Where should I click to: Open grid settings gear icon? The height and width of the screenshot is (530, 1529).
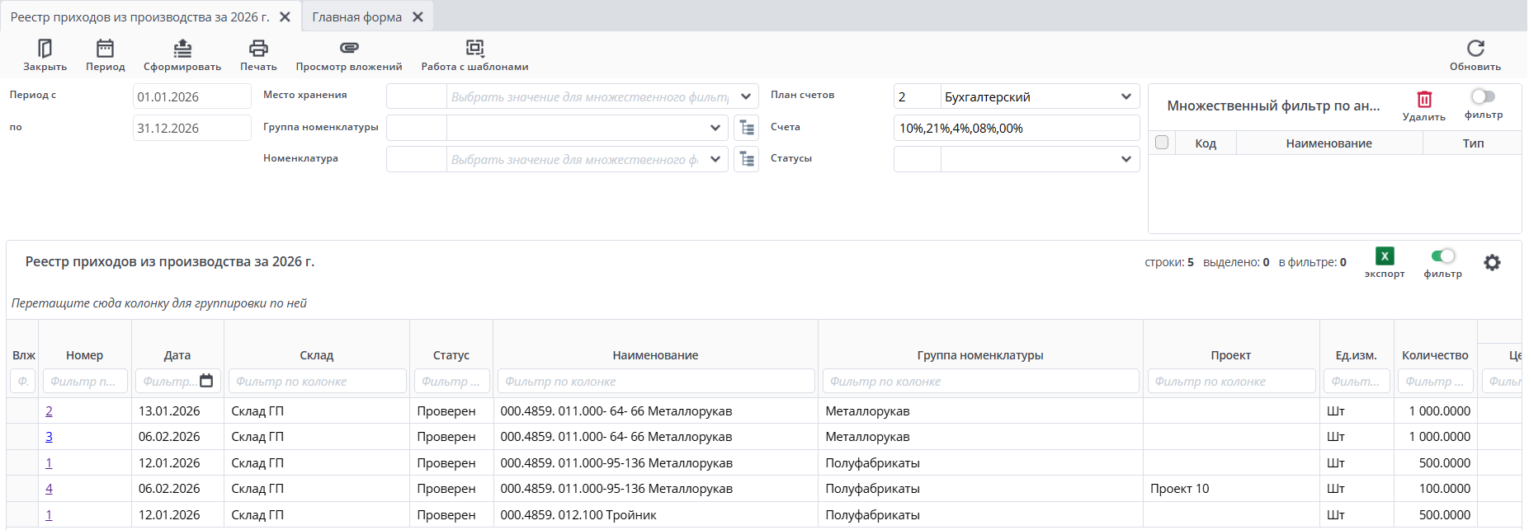1491,263
